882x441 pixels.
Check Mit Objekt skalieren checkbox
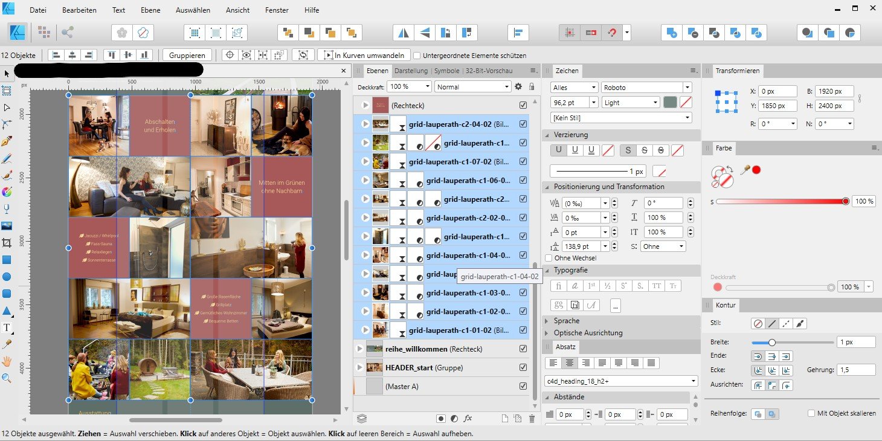coord(811,413)
